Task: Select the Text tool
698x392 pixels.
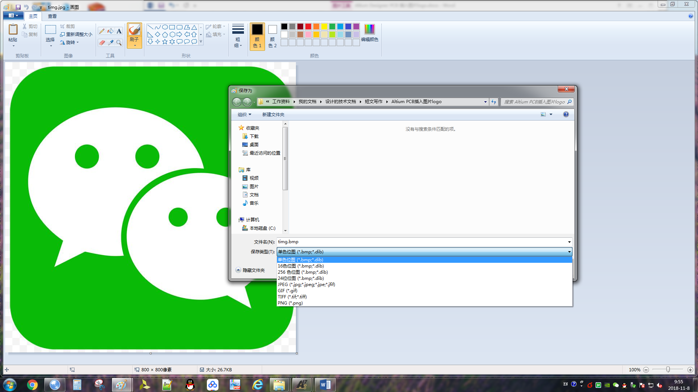Action: click(x=119, y=31)
